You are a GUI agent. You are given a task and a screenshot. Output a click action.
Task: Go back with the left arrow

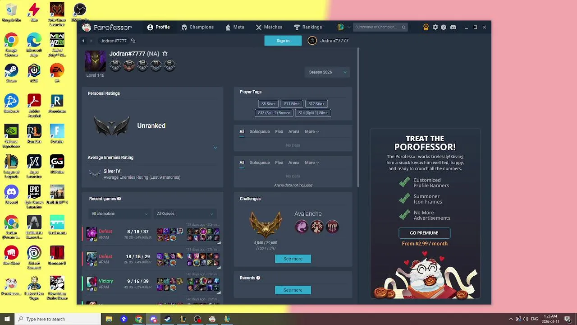coord(83,41)
